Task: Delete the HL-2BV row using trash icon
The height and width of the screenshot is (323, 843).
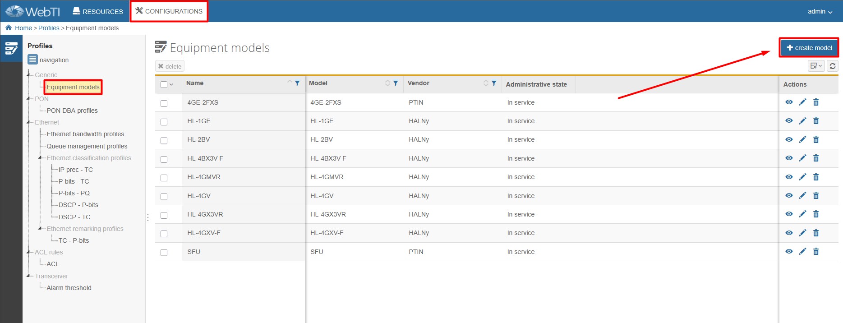Action: click(x=815, y=140)
